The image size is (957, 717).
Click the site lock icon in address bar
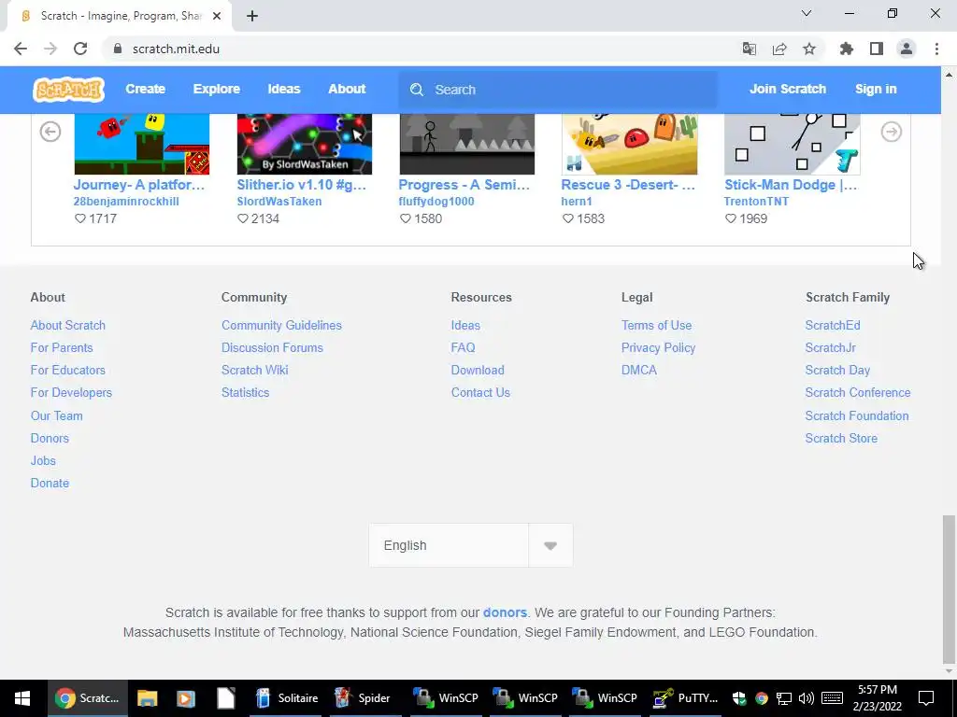(x=118, y=49)
